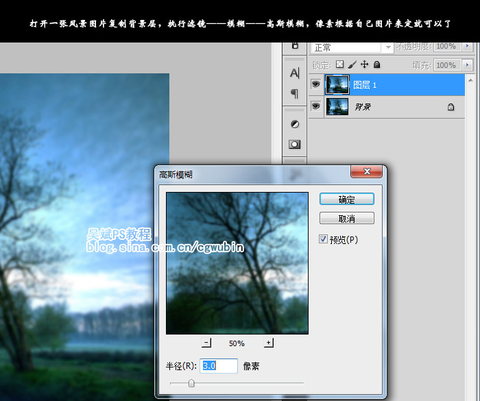Hide the 背景 layer via eye icon
Screen dimensions: 480x401
[315, 106]
